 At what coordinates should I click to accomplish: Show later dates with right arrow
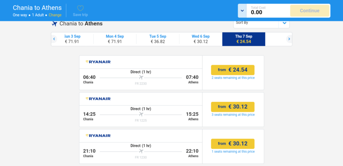click(x=289, y=39)
